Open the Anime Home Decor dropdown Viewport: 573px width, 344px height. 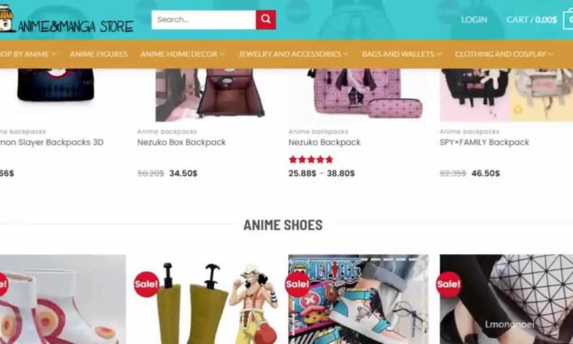coord(178,54)
